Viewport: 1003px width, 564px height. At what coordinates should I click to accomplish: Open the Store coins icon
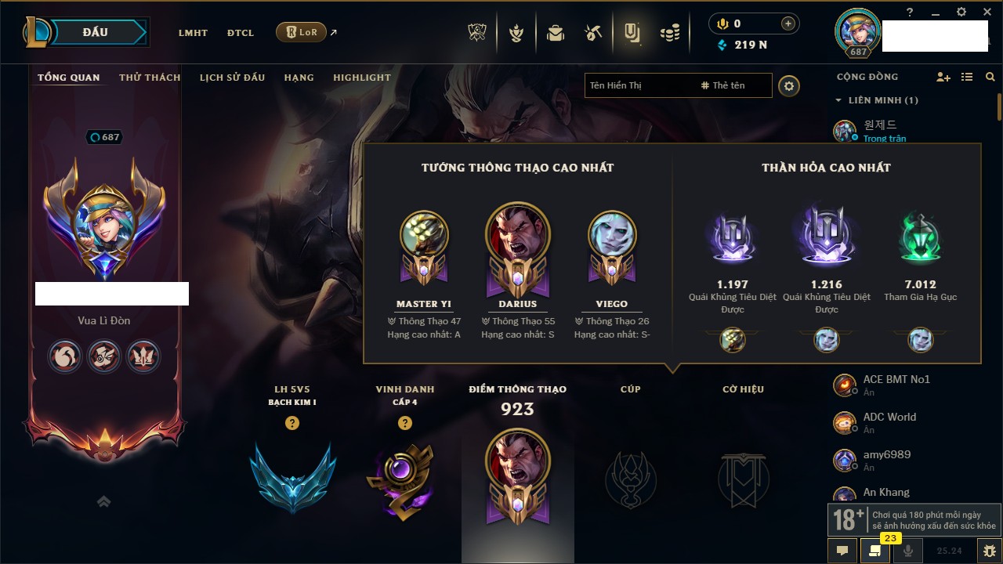669,33
